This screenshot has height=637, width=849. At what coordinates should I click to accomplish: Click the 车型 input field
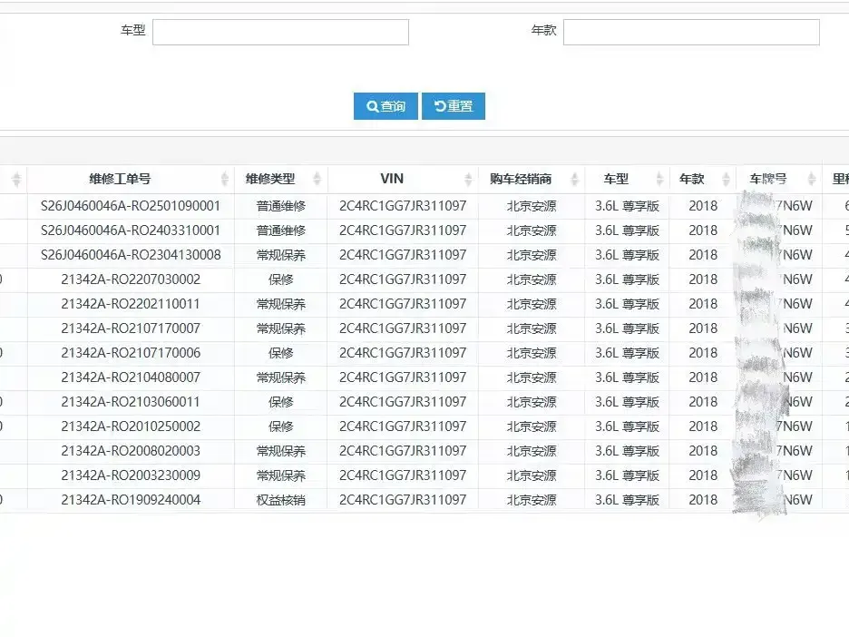[x=280, y=33]
